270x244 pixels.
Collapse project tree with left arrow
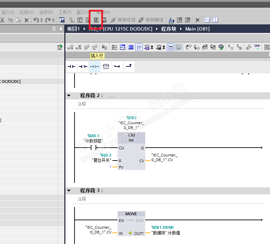tap(61, 29)
